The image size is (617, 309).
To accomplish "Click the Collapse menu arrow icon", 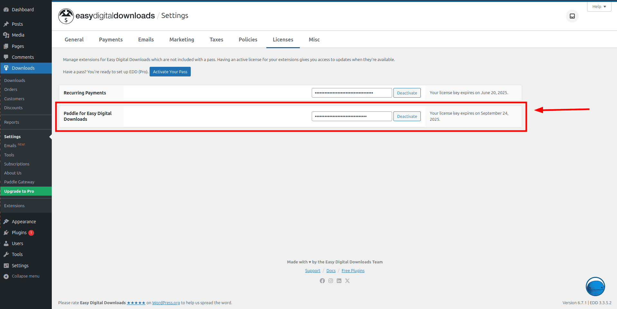I will 6,276.
